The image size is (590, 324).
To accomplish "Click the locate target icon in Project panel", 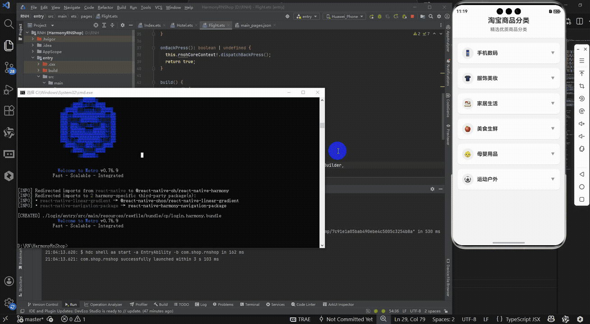I will (96, 25).
